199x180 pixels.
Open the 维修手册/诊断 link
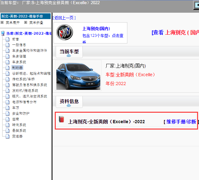click(181, 122)
